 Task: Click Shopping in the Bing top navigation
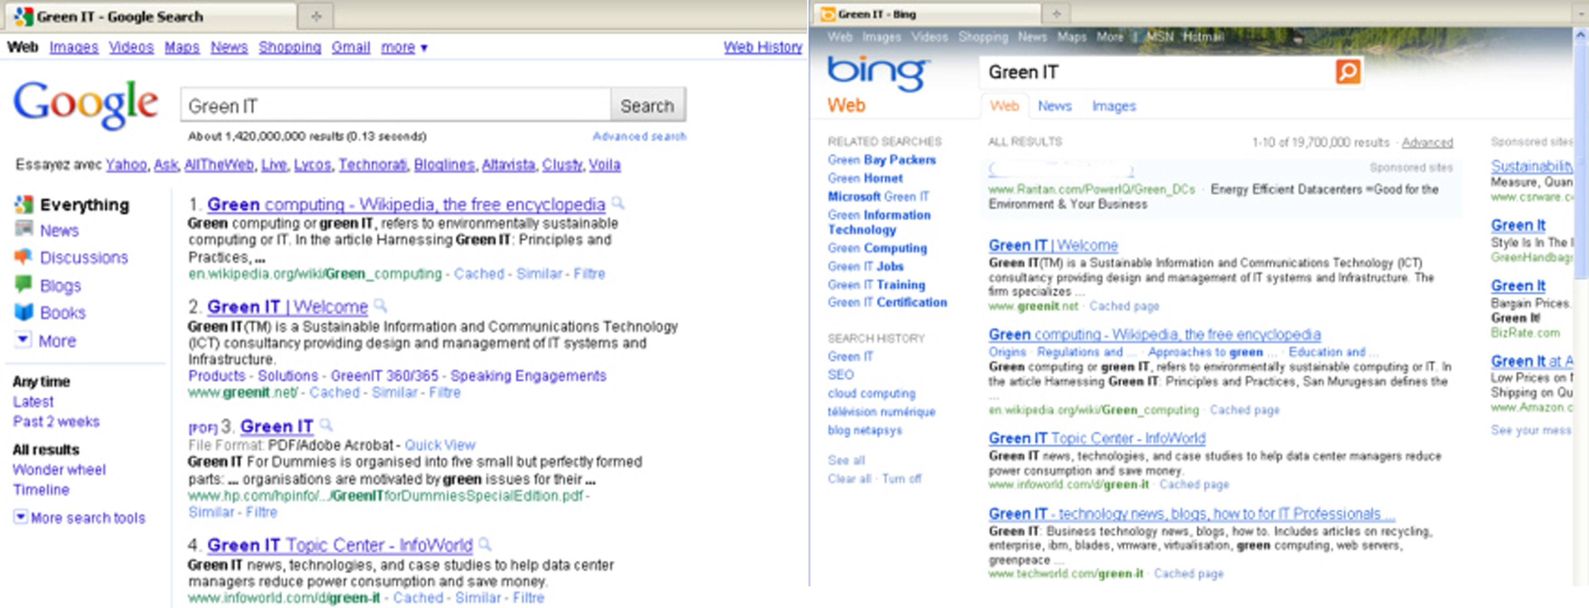[982, 37]
